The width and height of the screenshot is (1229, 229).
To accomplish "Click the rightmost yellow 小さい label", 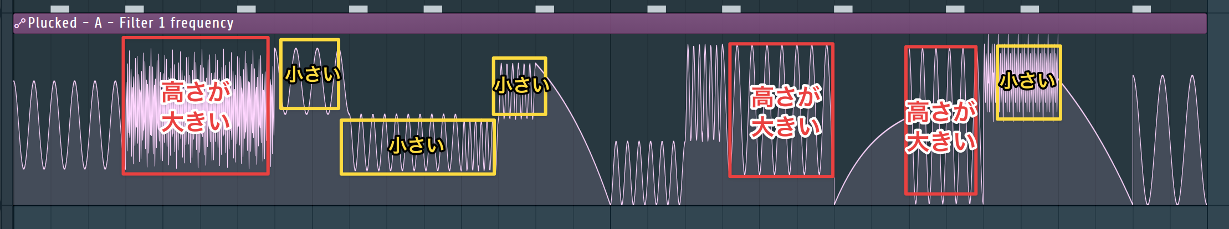I will (x=1027, y=81).
